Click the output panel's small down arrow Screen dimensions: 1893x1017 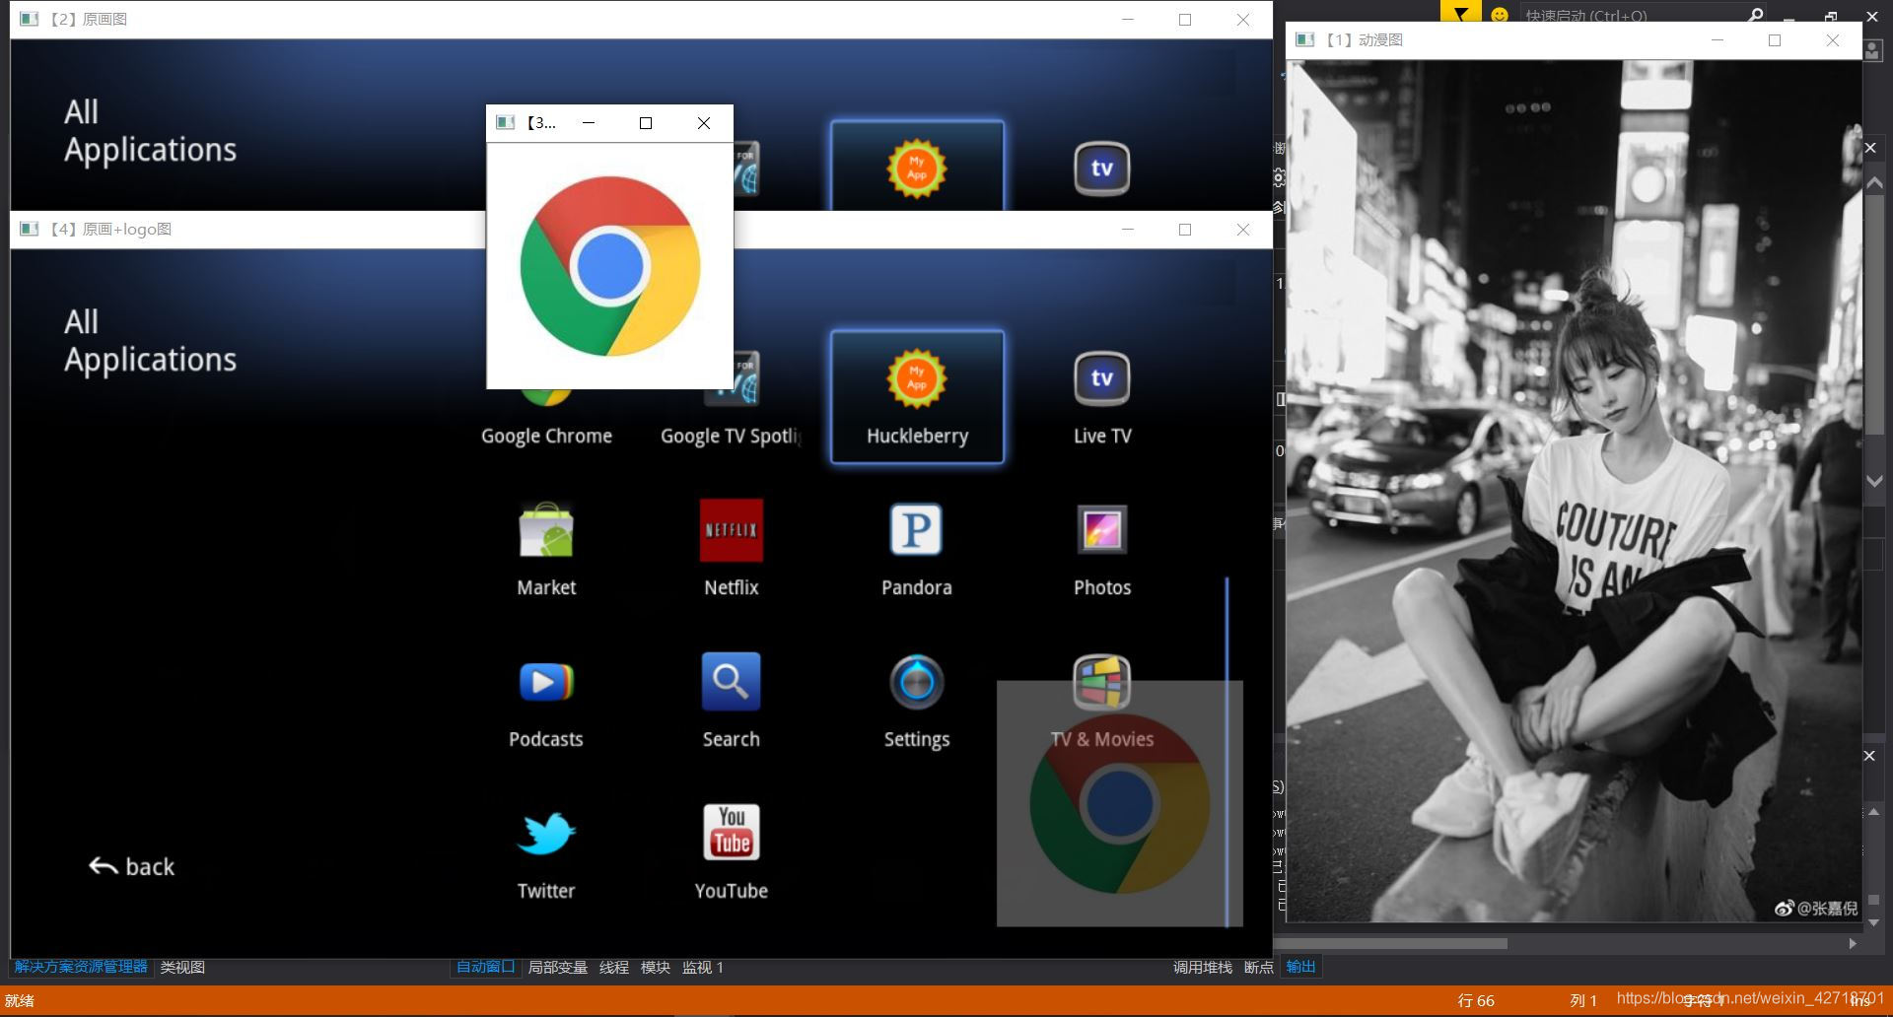1873,922
